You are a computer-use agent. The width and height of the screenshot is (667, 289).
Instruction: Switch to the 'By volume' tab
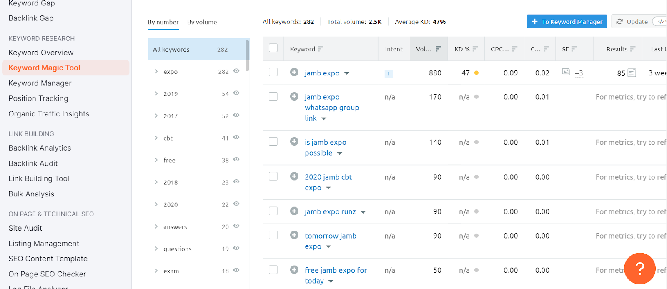[x=202, y=22]
